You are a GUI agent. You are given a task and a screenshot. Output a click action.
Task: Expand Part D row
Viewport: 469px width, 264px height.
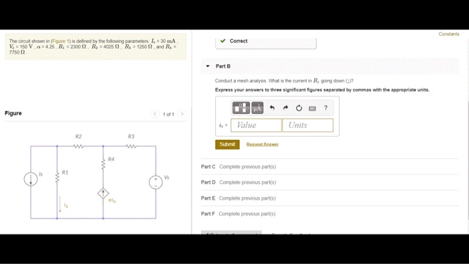(x=330, y=182)
